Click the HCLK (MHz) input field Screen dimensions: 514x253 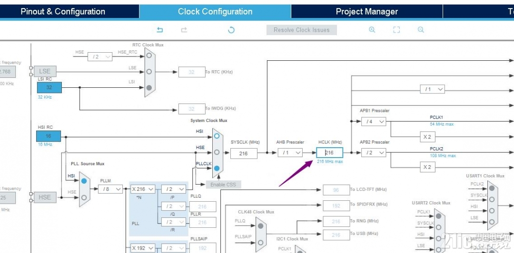pos(329,153)
